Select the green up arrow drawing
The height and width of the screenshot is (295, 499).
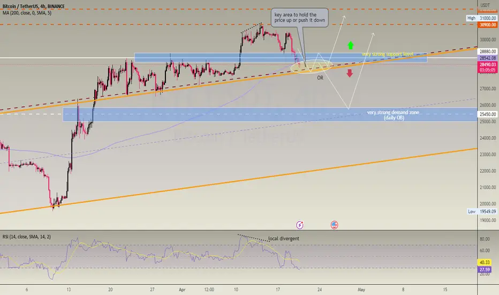350,45
